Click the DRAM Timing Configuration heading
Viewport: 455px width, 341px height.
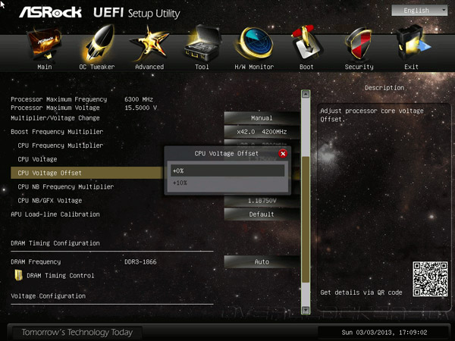click(x=55, y=243)
